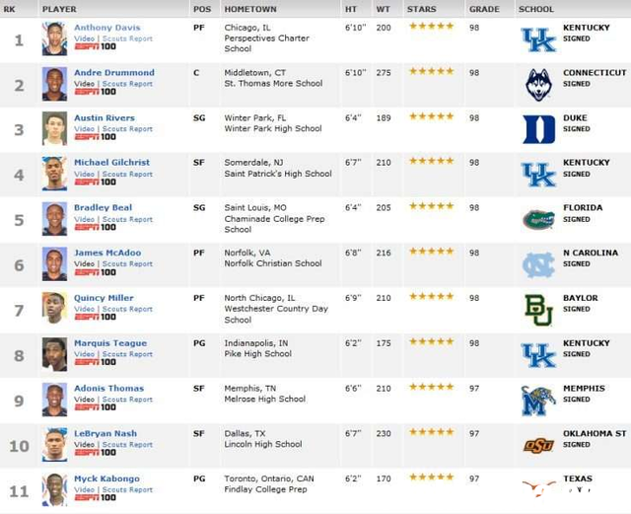The image size is (631, 514).
Task: Click the Kentucky logo beside Anthony Davis
Action: (538, 39)
